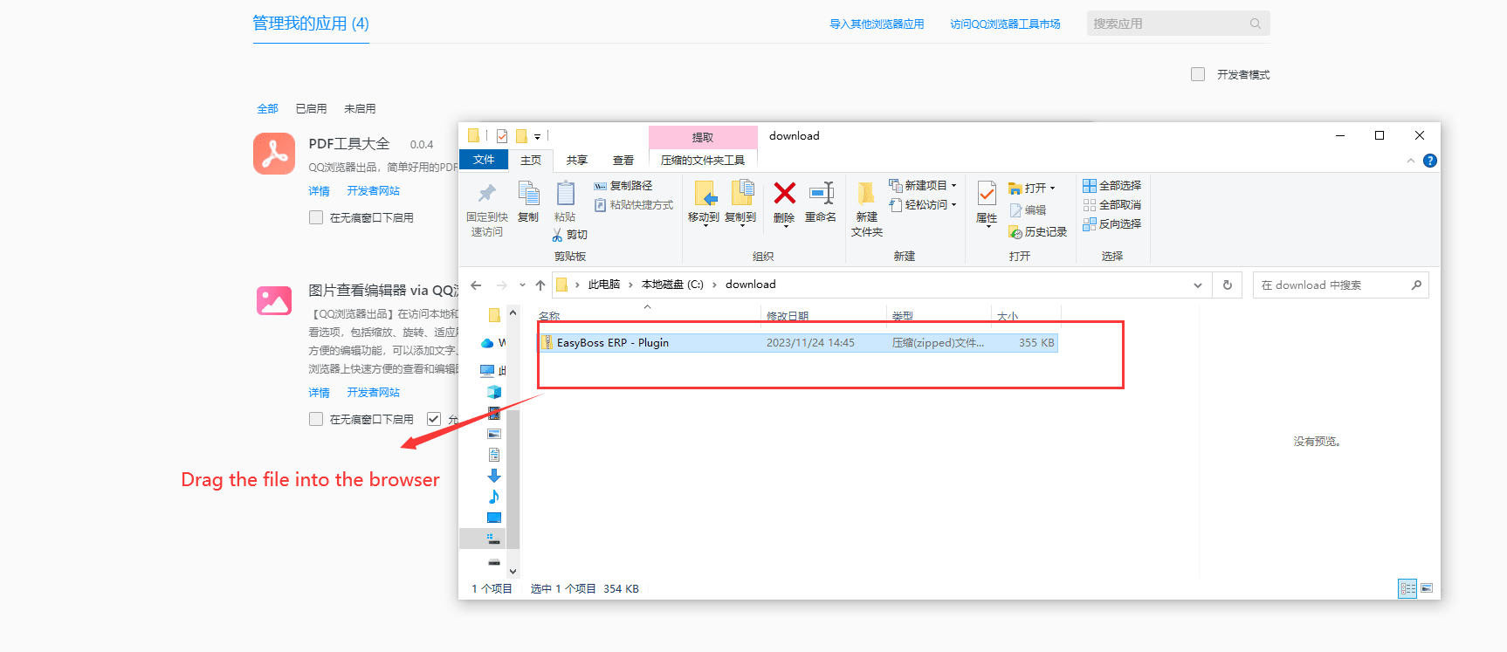Image resolution: width=1507 pixels, height=652 pixels.
Task: Create a new folder with 新建文件夹
Action: [867, 209]
